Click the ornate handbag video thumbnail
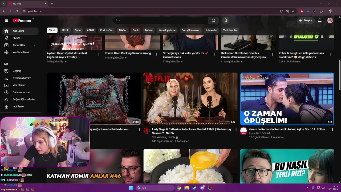The width and height of the screenshot is (341, 192). pyautogui.click(x=94, y=99)
